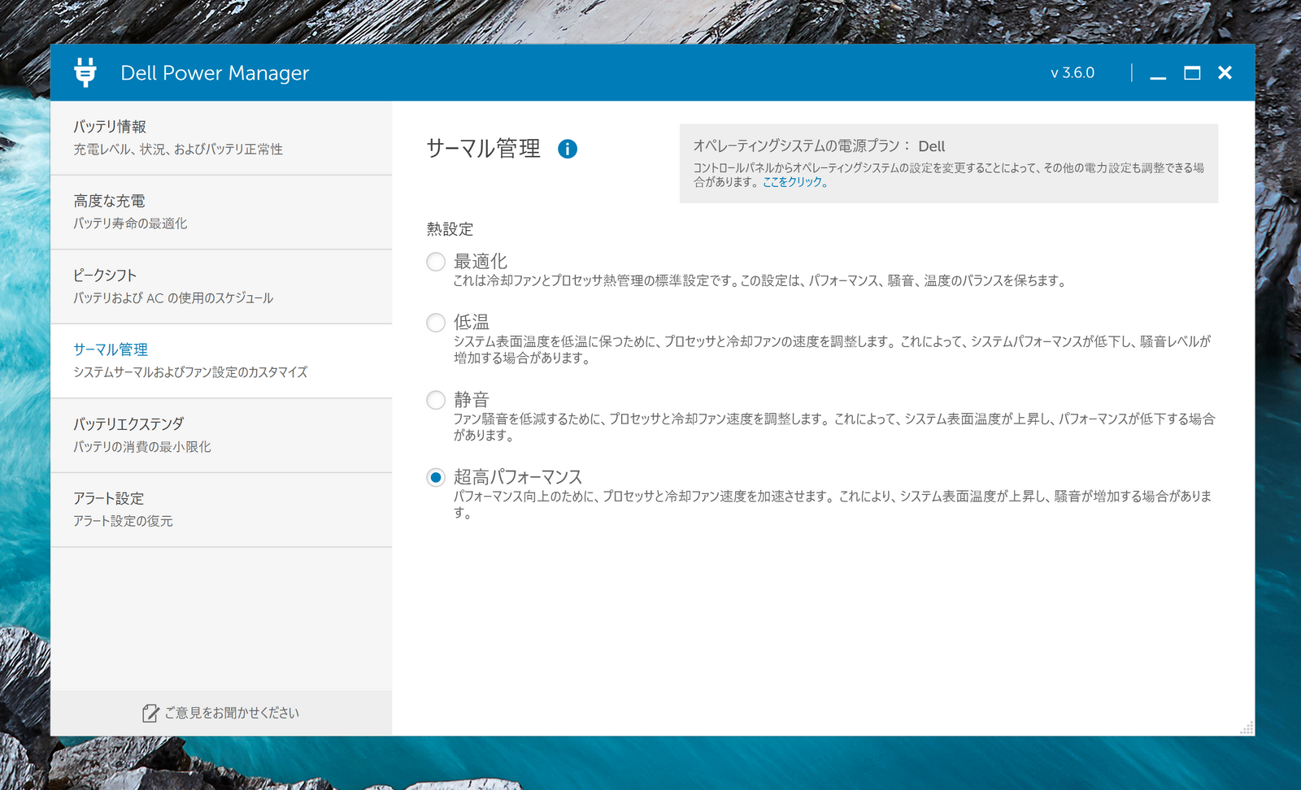
Task: Open the バッテリエクステンダ section
Action: click(x=221, y=436)
